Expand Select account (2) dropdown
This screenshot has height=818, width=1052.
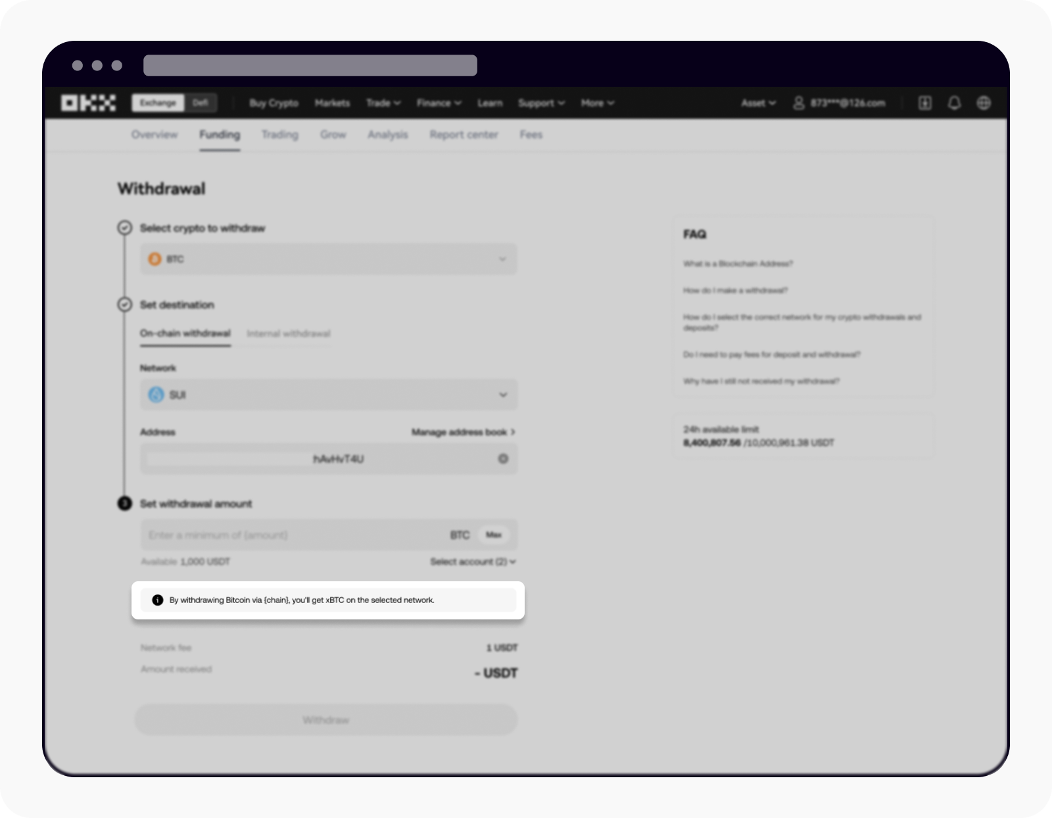(x=473, y=562)
